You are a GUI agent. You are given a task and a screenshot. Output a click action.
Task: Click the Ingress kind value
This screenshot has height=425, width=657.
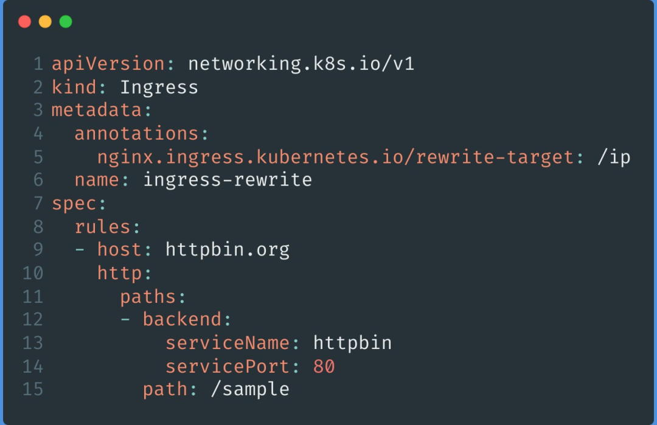pyautogui.click(x=159, y=88)
